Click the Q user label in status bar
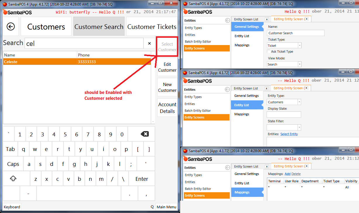The image size is (359, 213). 152,207
